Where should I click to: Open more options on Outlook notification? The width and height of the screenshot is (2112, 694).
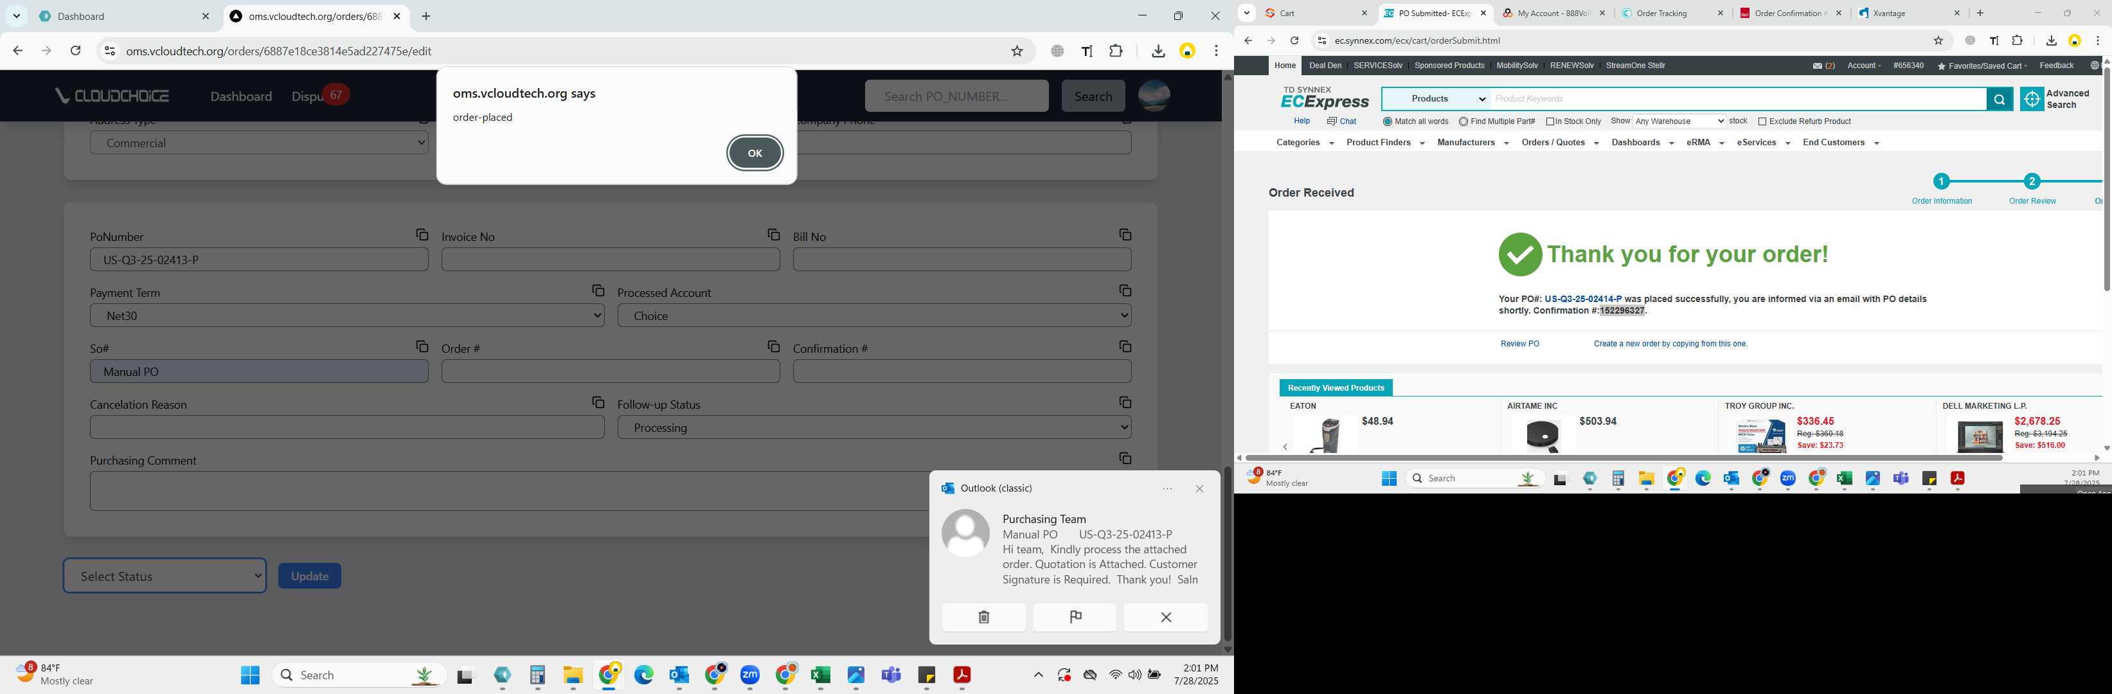(x=1167, y=488)
